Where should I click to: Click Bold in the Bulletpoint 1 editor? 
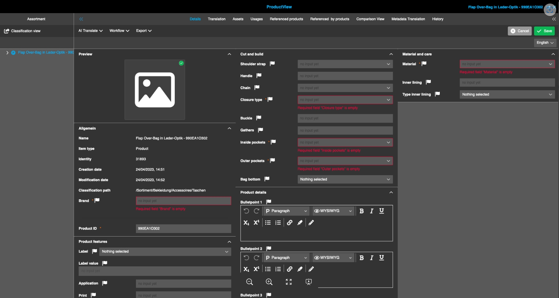(x=362, y=211)
